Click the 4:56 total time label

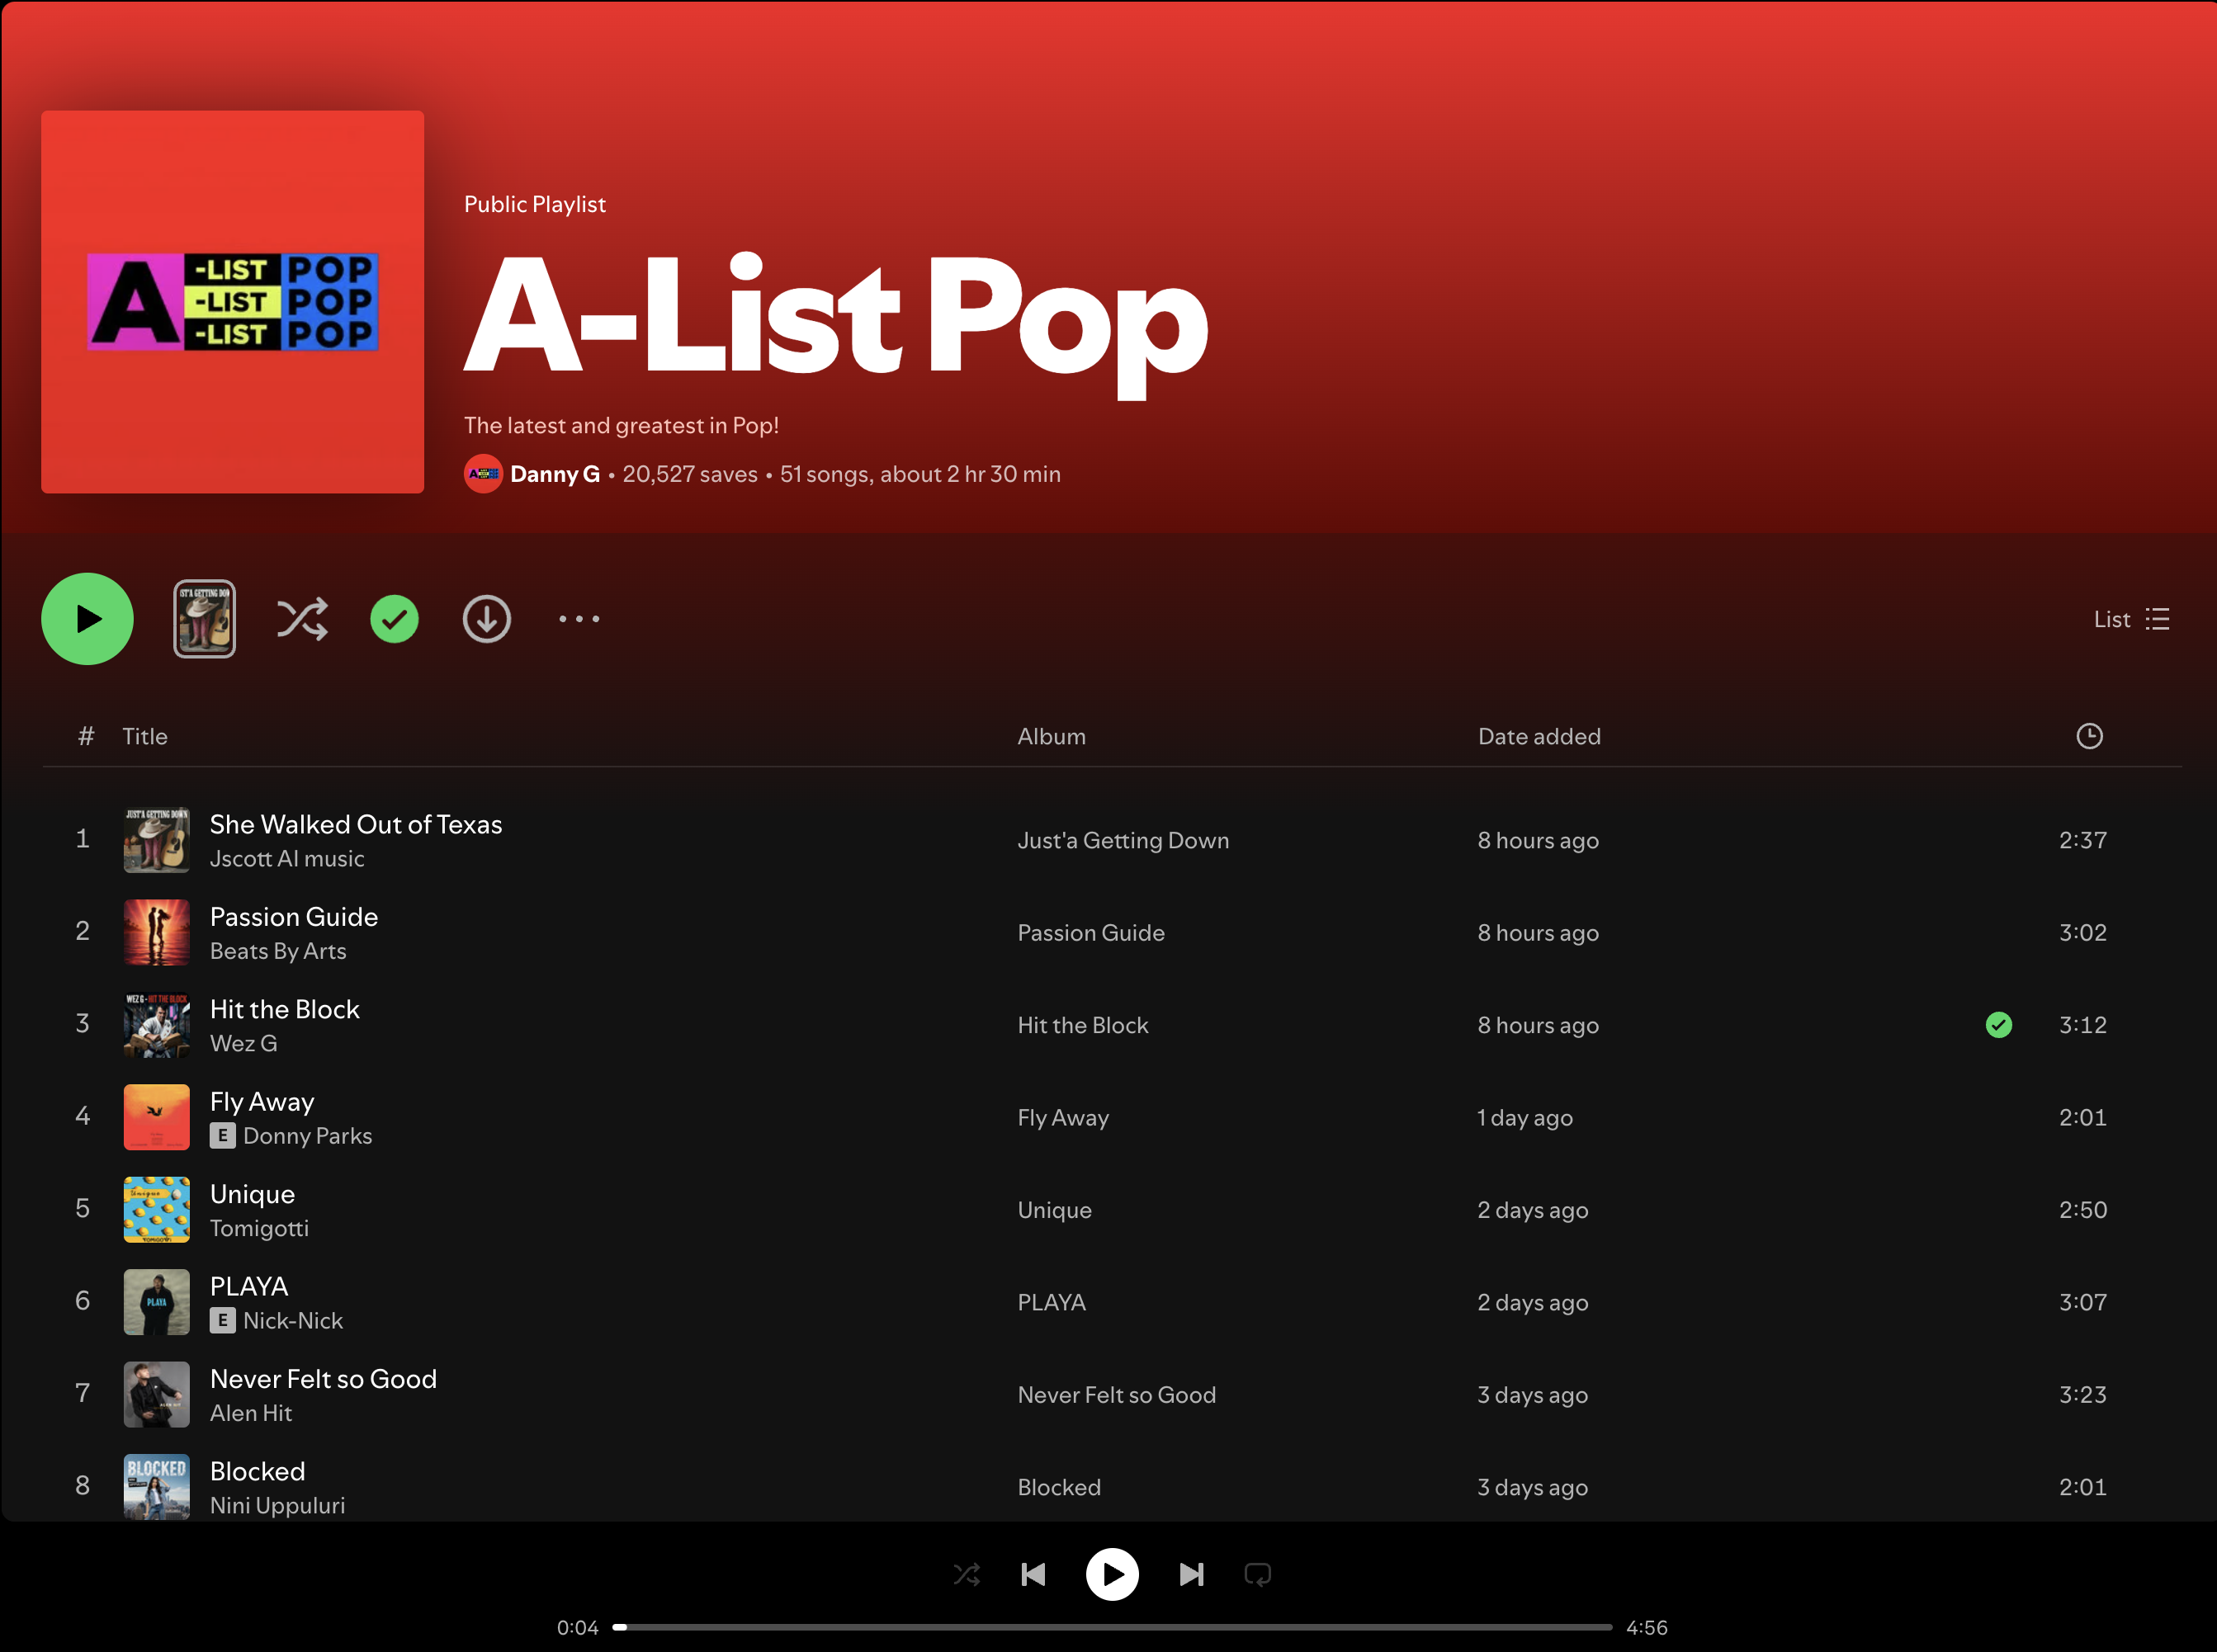point(1646,1627)
